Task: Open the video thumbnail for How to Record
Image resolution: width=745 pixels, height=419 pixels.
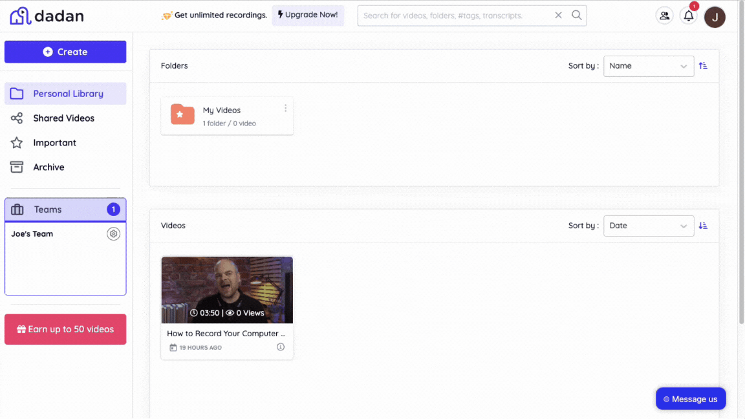Action: click(x=227, y=290)
